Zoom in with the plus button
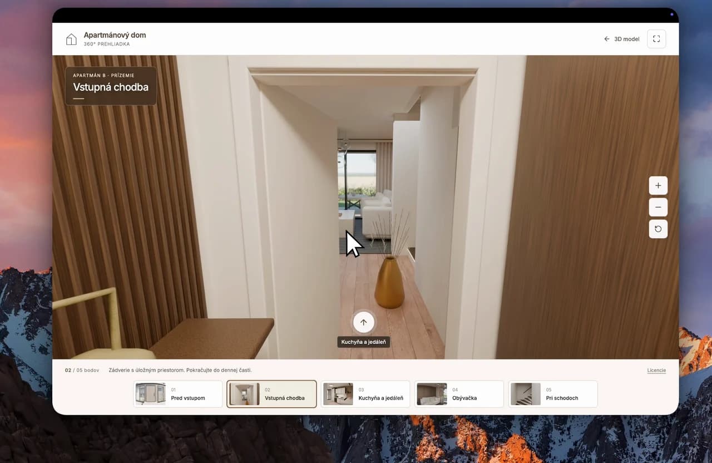Viewport: 712px width, 463px height. click(x=658, y=185)
